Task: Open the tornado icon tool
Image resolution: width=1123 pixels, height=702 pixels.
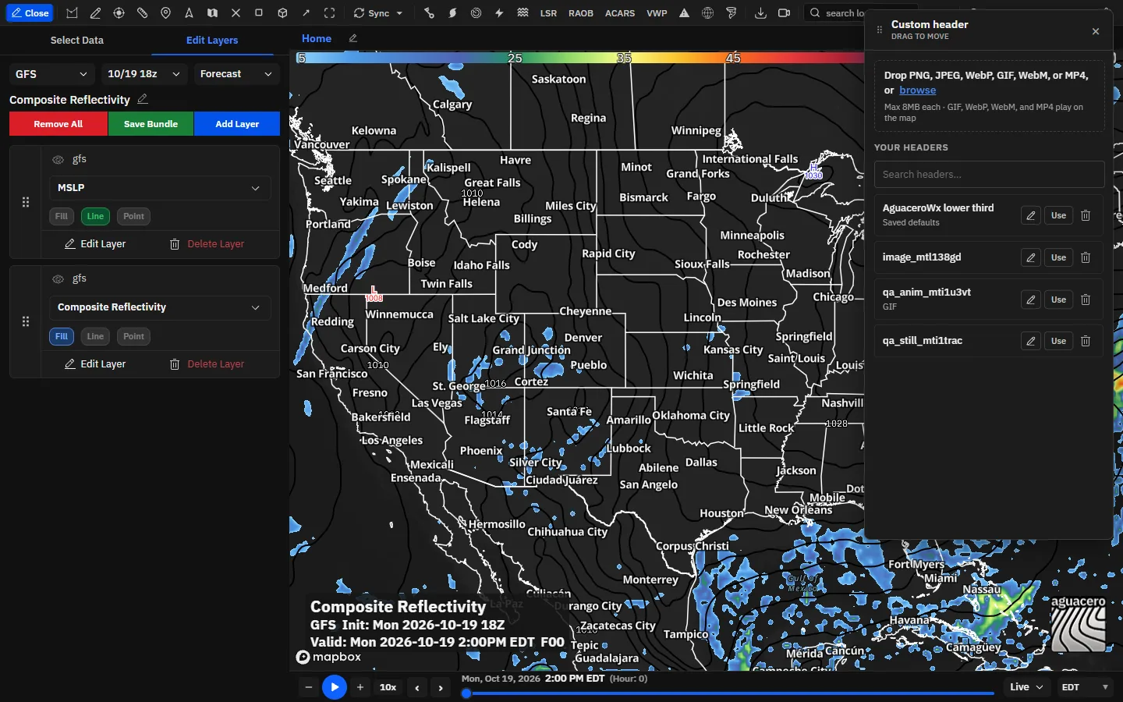Action: click(x=731, y=13)
